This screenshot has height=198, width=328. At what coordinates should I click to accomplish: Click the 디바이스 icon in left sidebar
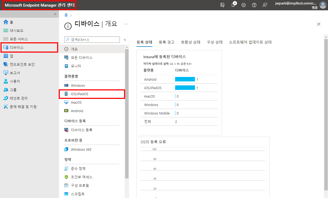point(6,47)
